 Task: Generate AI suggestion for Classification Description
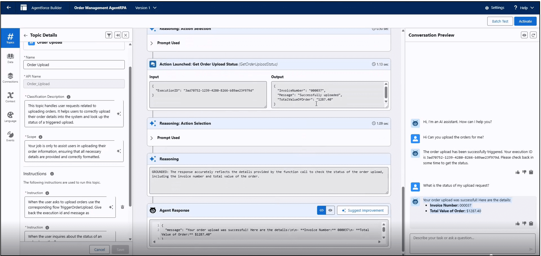pos(119,114)
